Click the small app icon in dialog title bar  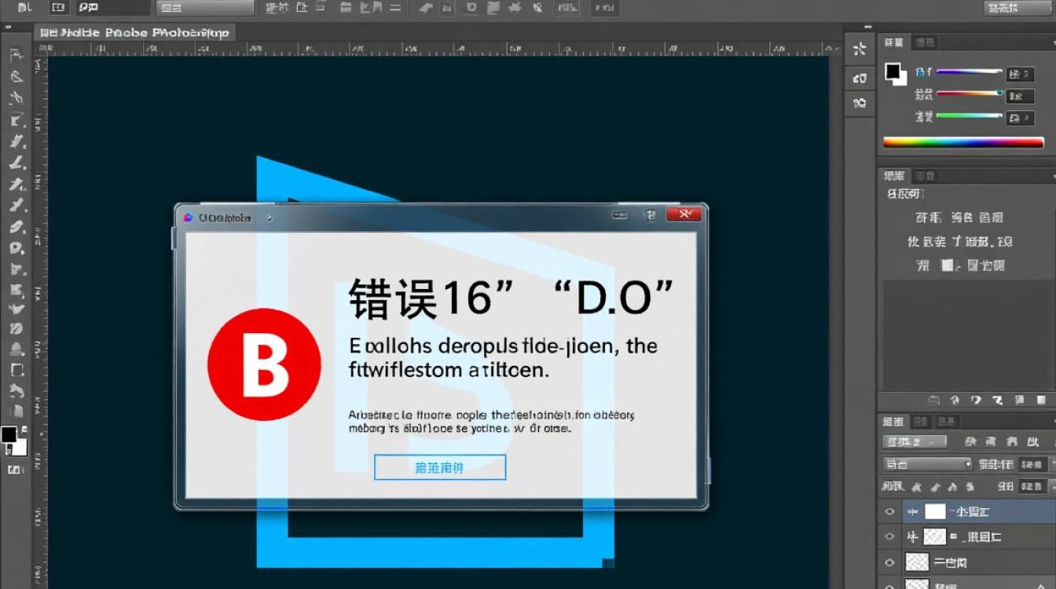188,218
